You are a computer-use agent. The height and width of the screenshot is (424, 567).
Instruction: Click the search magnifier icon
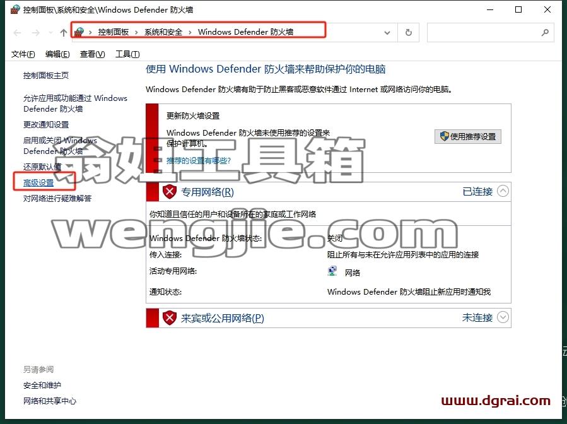pyautogui.click(x=544, y=33)
